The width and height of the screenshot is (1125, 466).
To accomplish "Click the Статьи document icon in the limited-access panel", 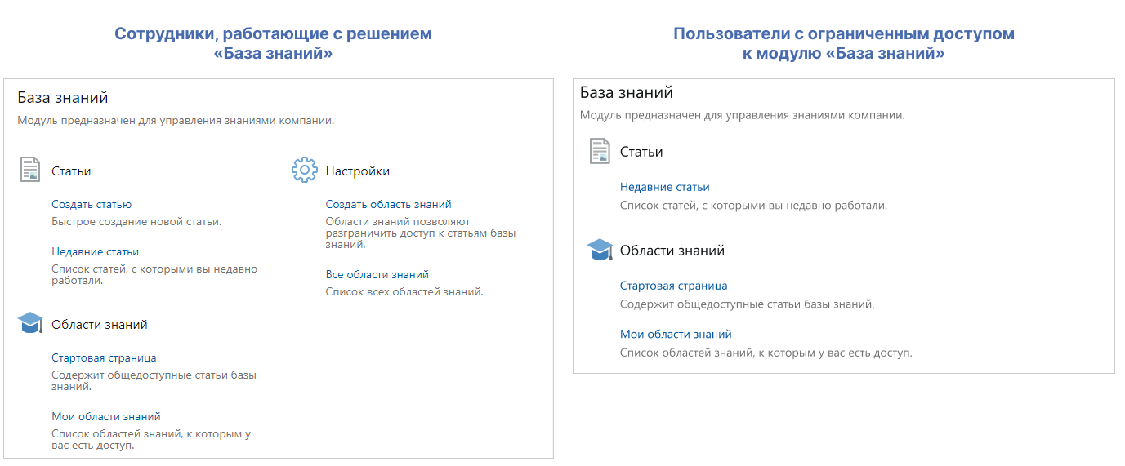I will pos(600,151).
